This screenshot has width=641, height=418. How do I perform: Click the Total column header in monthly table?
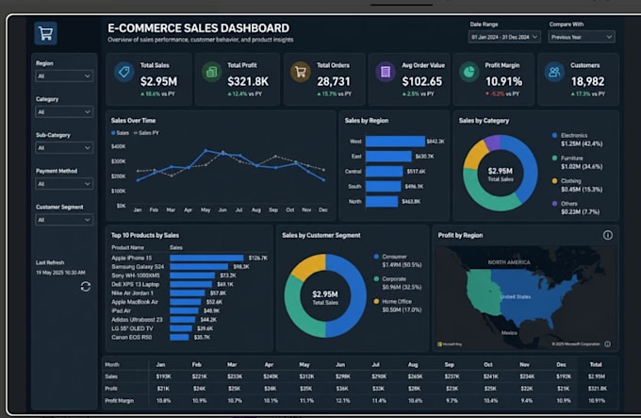[x=596, y=364]
